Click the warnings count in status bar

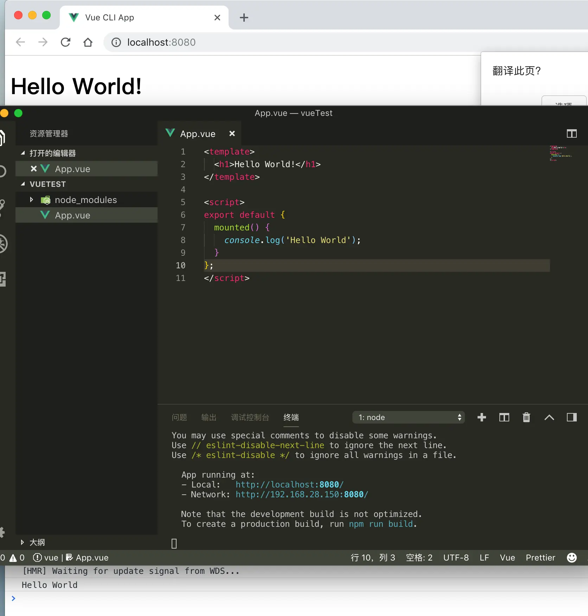coord(17,558)
